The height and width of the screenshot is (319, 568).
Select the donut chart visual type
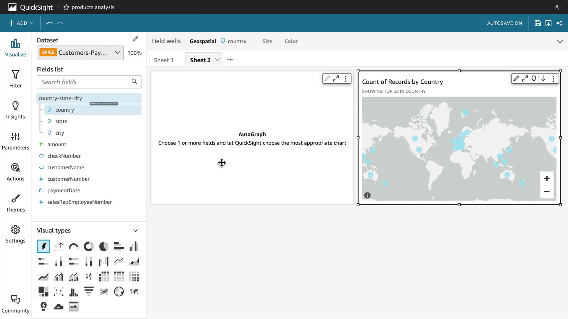(88, 246)
